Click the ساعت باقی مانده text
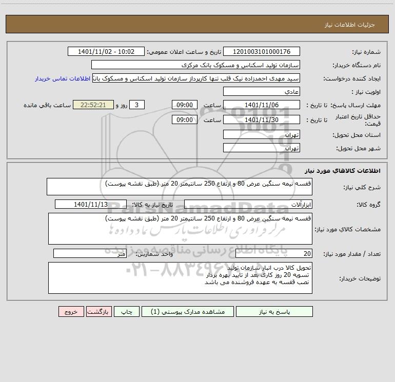This screenshot has height=382, width=395. [47, 105]
